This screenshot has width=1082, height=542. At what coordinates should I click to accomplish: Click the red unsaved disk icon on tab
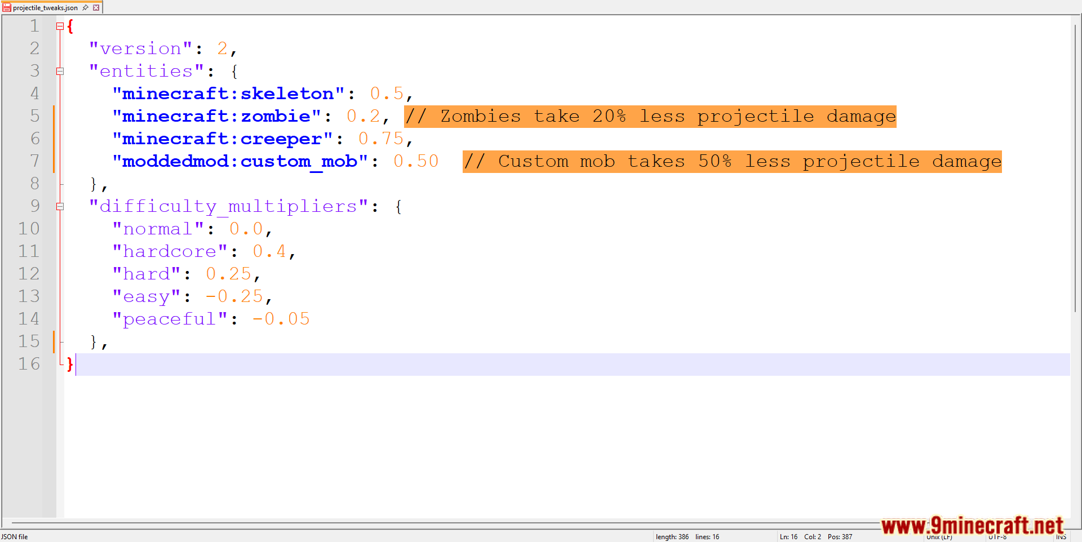[7, 8]
